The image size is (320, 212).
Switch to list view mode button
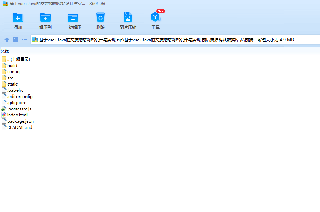[x=25, y=40]
